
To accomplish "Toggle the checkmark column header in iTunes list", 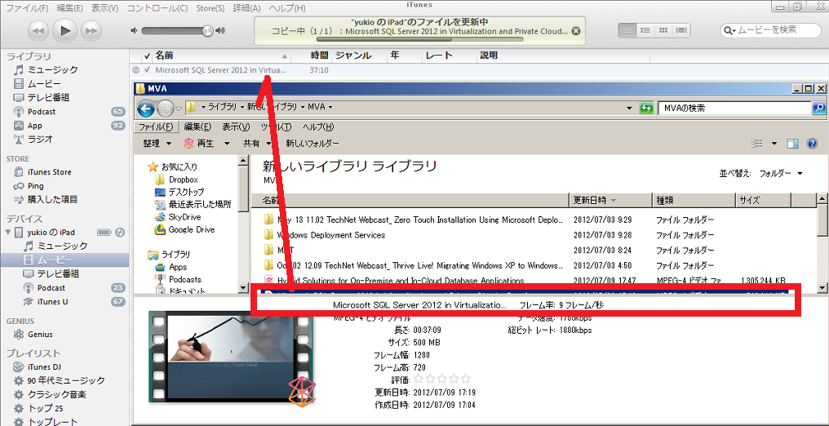I will pyautogui.click(x=147, y=56).
